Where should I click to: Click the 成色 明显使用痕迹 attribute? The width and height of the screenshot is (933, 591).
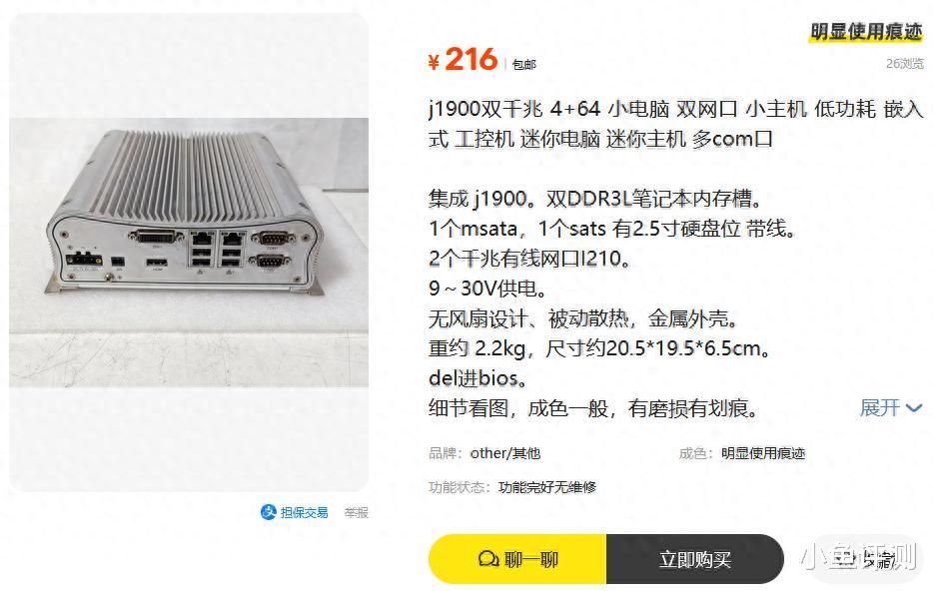click(x=742, y=453)
